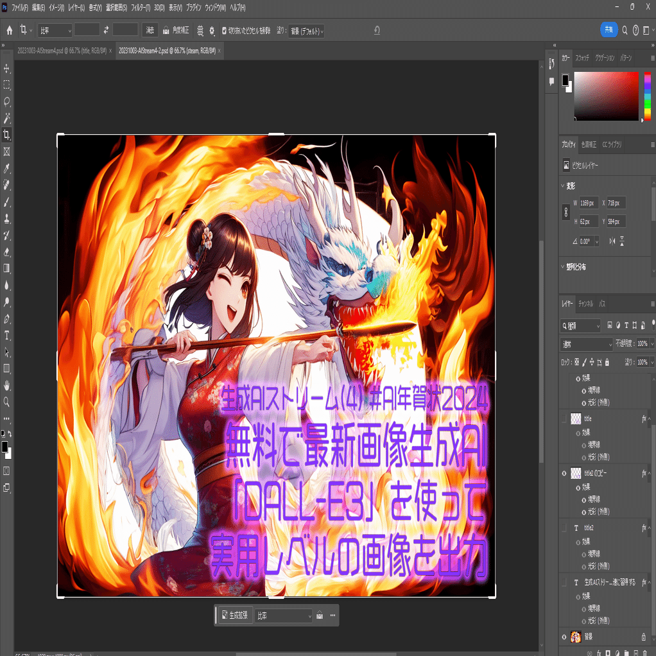This screenshot has height=656, width=656.
Task: Select the Blur tool
Action: tap(6, 285)
